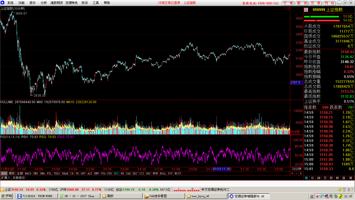Click the green plus tray icon
This screenshot has width=355, height=200.
[341, 196]
